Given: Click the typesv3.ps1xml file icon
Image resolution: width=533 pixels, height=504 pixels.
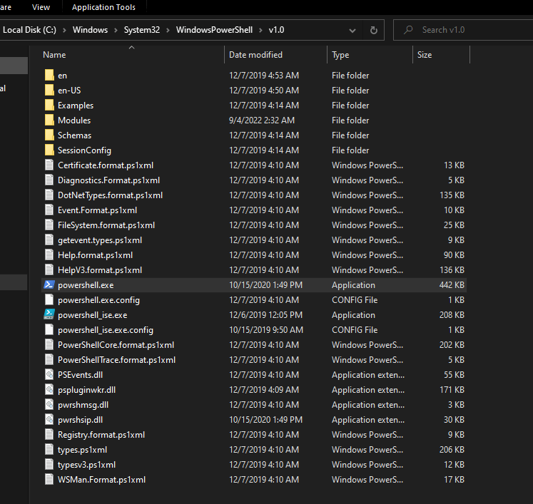Looking at the screenshot, I should point(49,464).
